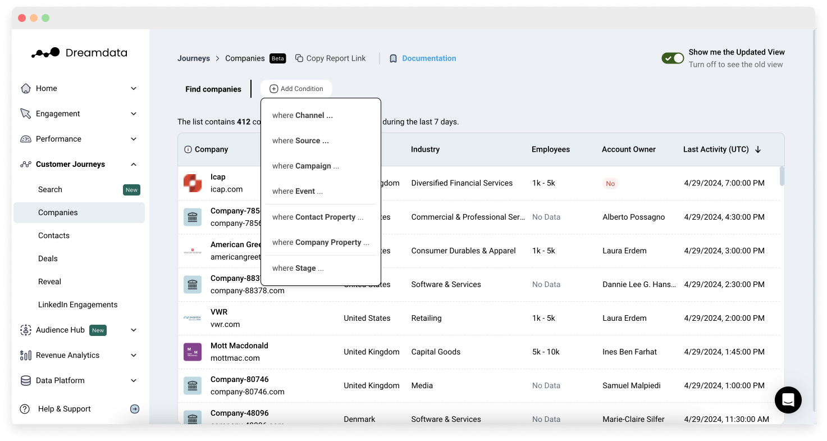The height and width of the screenshot is (441, 827).
Task: Click Alberto Possagno account owner
Action: pos(633,217)
